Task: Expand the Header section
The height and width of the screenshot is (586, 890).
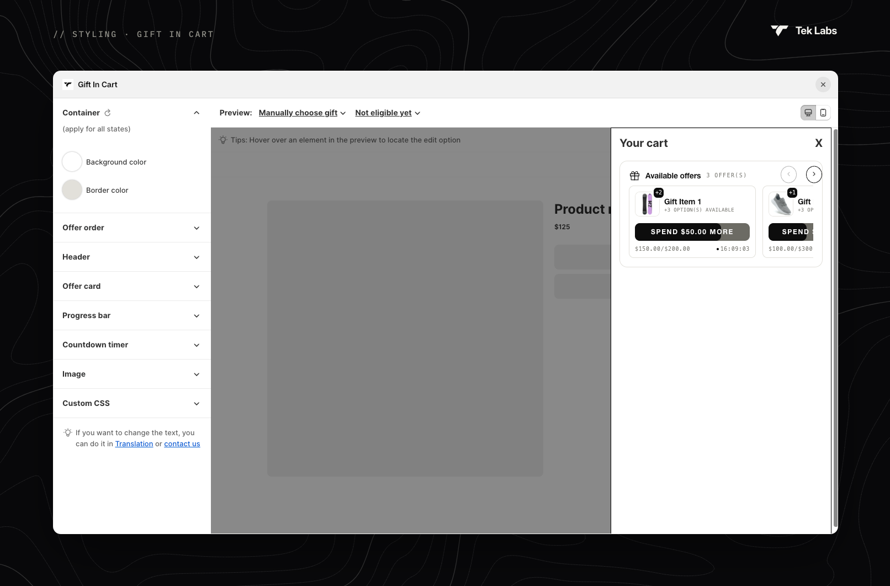Action: [x=132, y=257]
